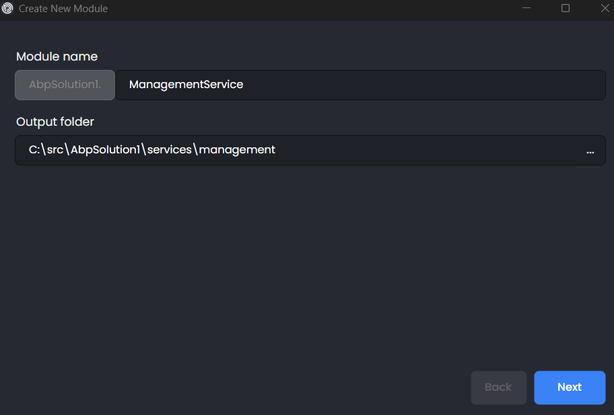Click "C:" drive at start of path

point(34,150)
